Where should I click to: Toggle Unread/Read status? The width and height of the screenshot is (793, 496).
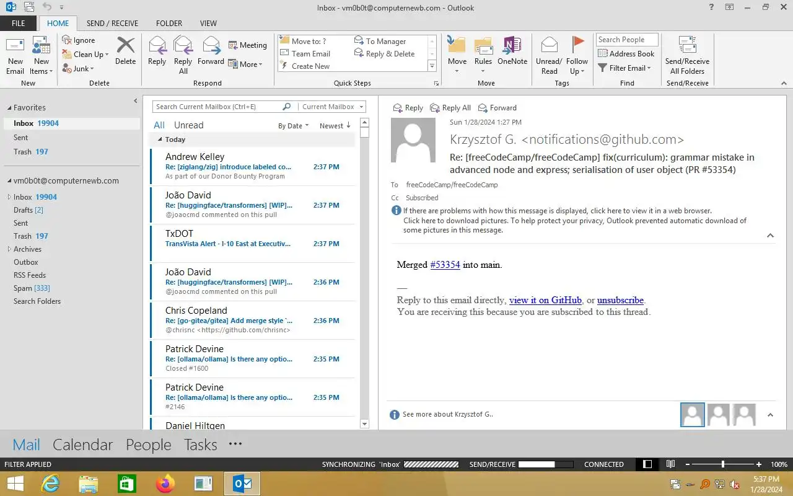click(549, 55)
